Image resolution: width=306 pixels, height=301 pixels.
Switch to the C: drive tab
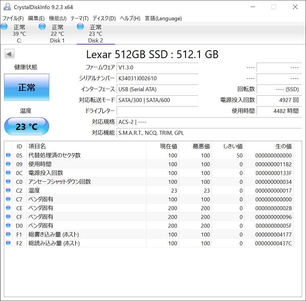click(x=19, y=33)
